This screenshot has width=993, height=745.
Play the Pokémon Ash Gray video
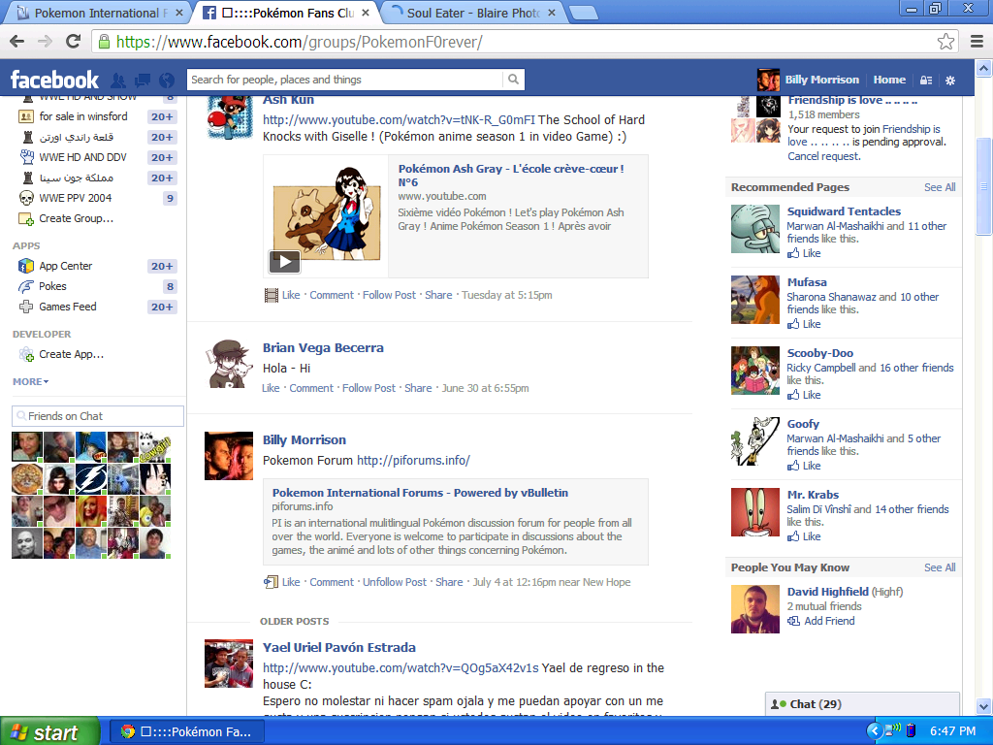(x=284, y=261)
